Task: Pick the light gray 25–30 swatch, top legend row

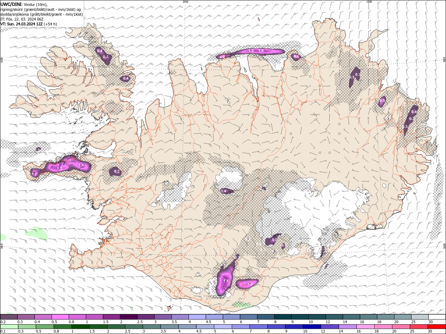Action: point(420,317)
